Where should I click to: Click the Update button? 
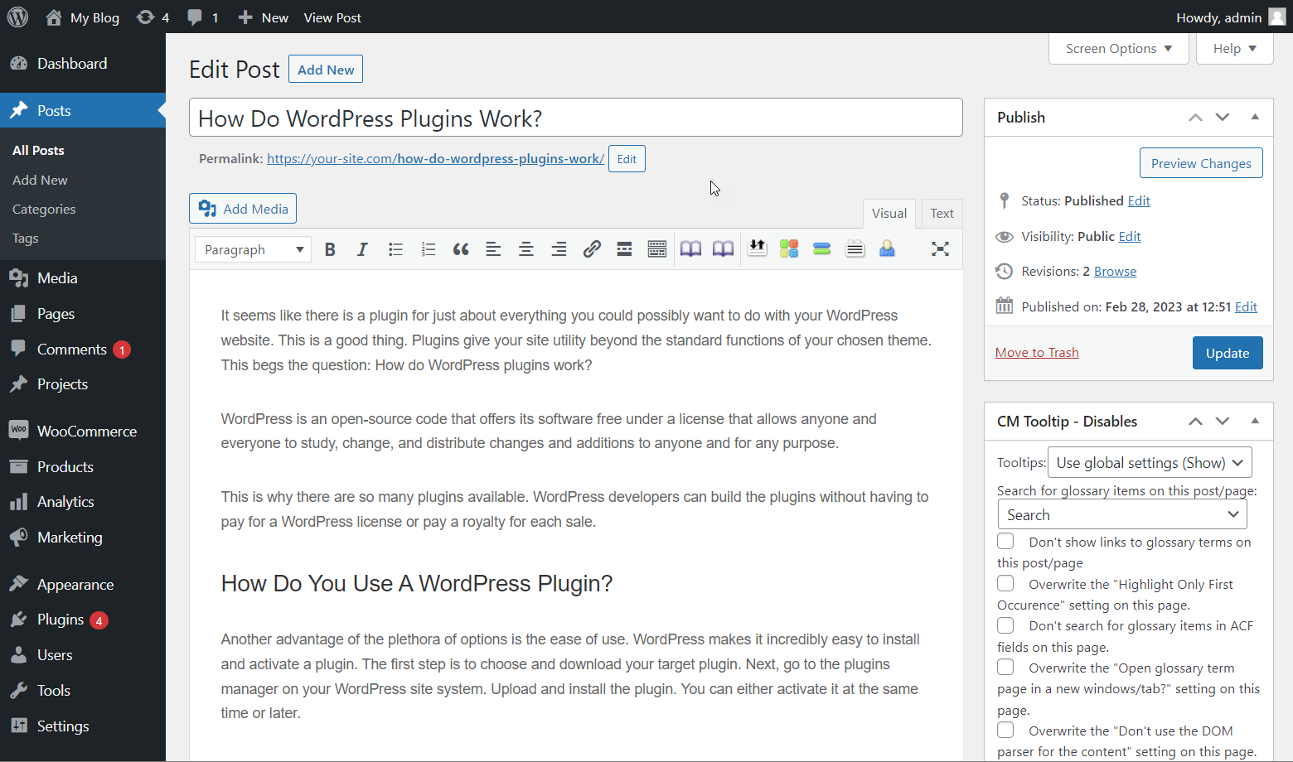point(1228,353)
